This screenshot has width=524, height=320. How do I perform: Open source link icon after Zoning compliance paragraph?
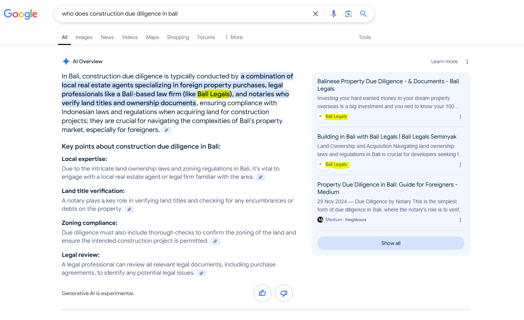tap(215, 241)
